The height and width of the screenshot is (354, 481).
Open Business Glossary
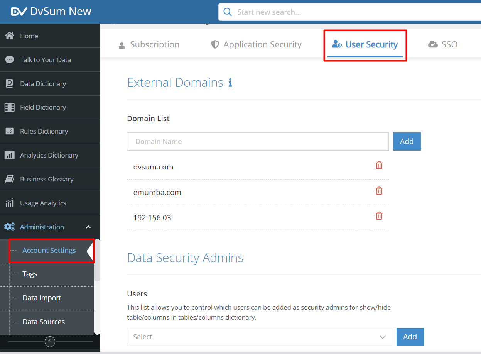coord(50,179)
